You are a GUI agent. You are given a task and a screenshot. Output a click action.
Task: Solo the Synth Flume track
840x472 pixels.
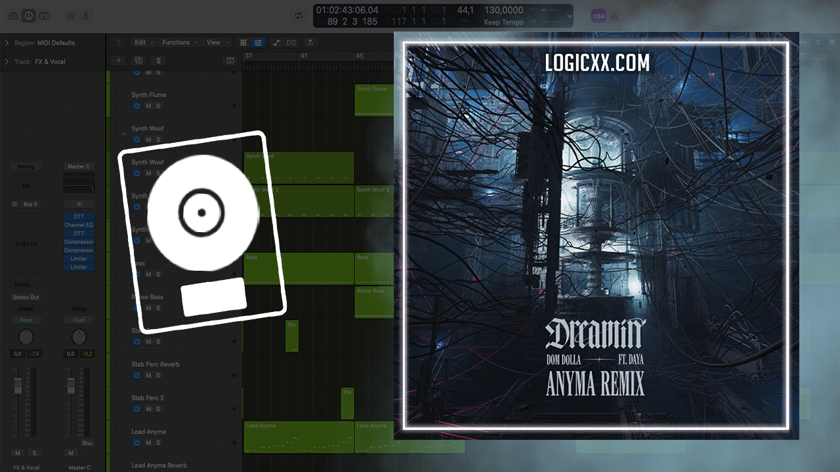point(158,106)
